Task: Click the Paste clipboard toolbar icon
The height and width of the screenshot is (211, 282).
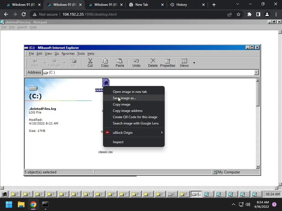Action: pyautogui.click(x=120, y=61)
